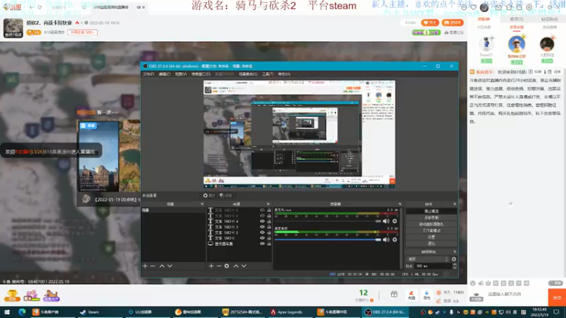The height and width of the screenshot is (318, 566).
Task: Mute the microphone/aux channel speaker icon
Action: pos(386,221)
